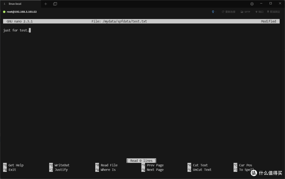Click the ^U UnCut Text shortcut
Viewport: 285px width, 179px height.
[x=199, y=170]
